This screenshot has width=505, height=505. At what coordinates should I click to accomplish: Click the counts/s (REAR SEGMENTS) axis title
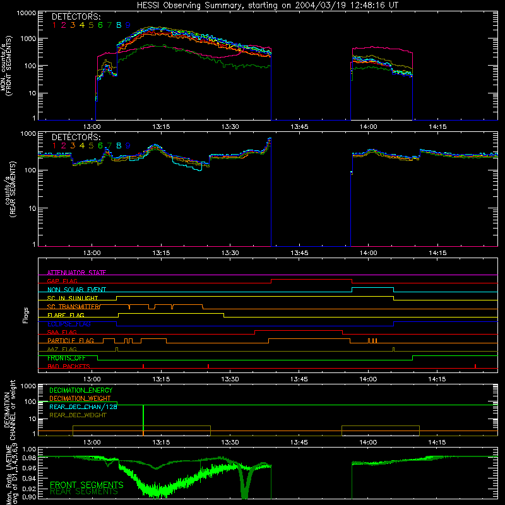point(10,189)
